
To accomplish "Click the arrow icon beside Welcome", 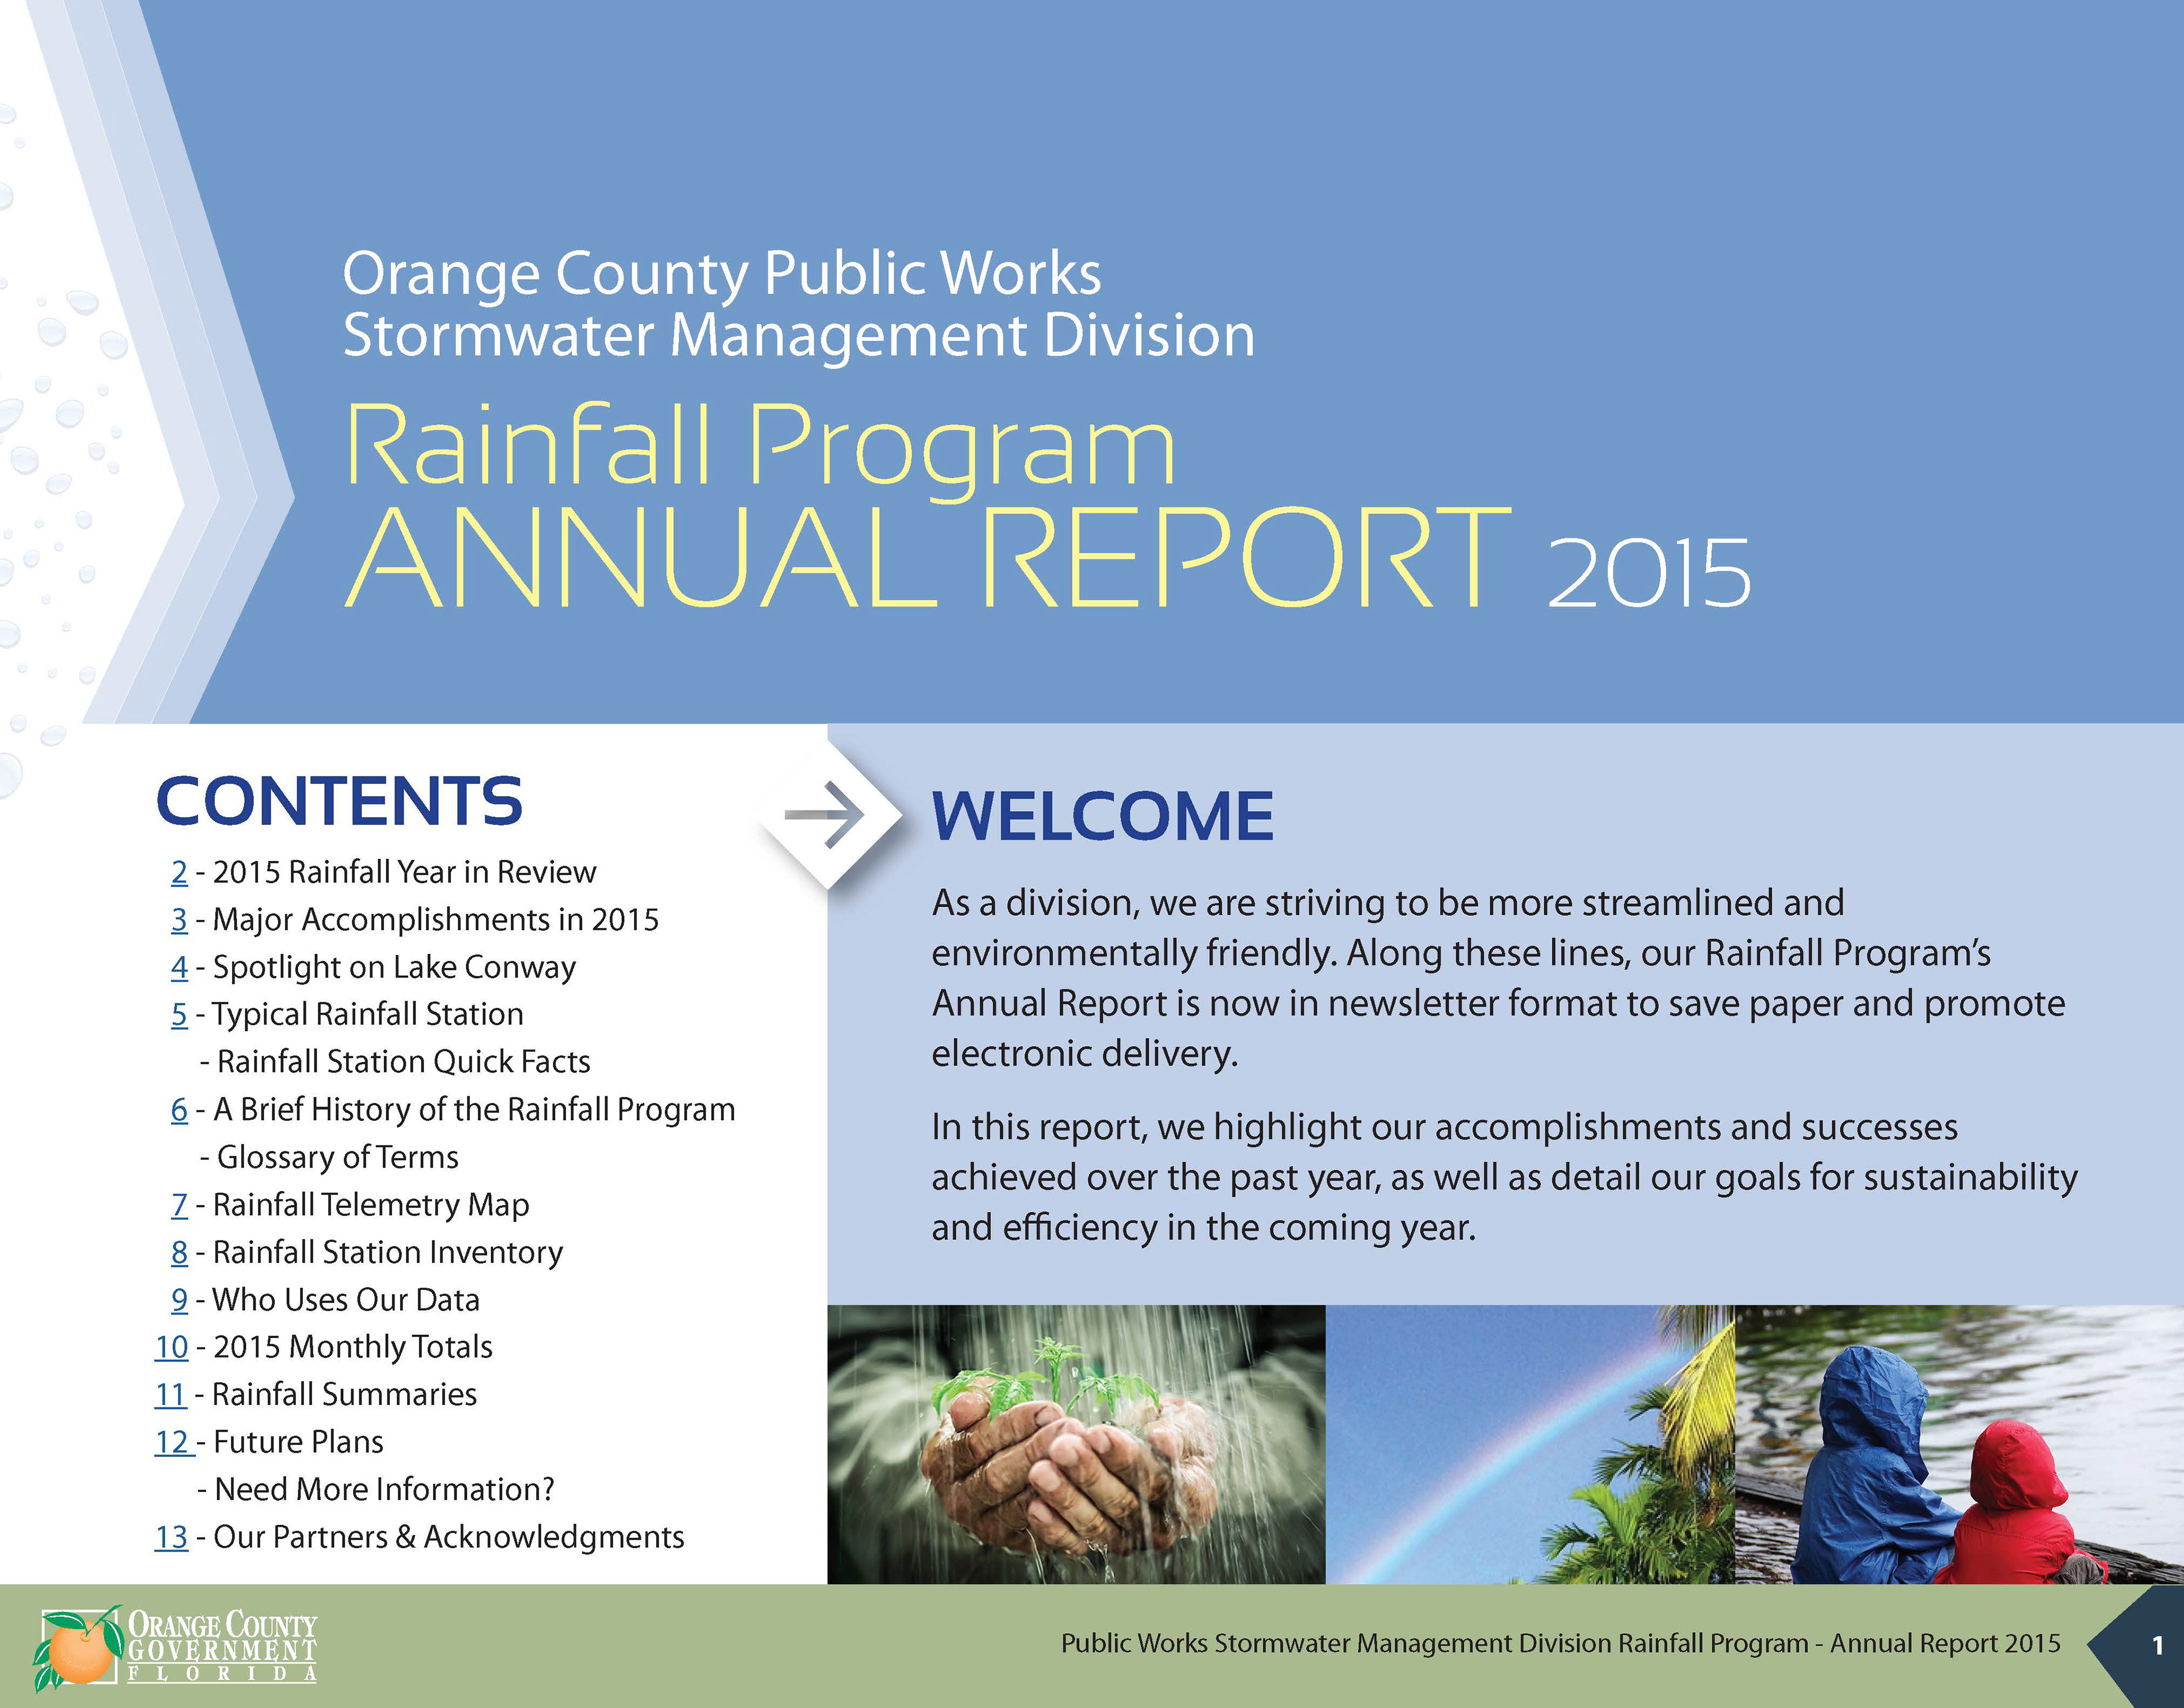I will [824, 816].
